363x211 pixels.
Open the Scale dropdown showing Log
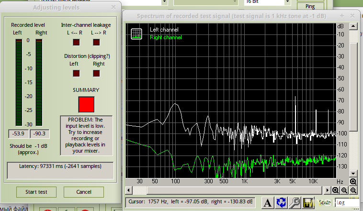[347, 203]
